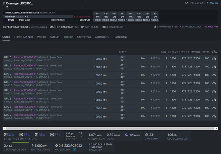Click the first external fan icon

[6, 135]
